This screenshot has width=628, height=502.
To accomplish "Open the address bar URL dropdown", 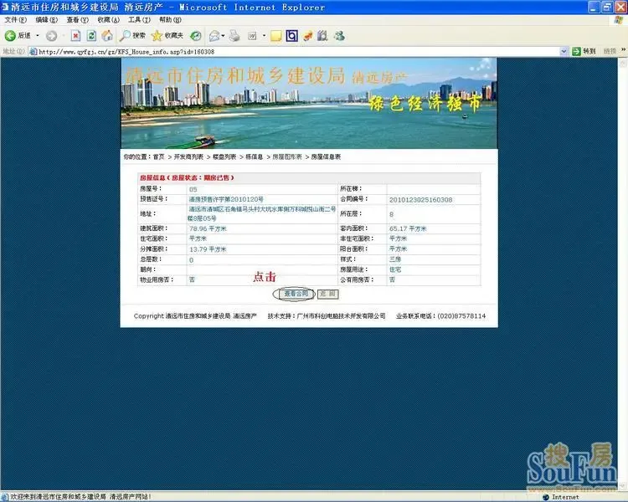I will [x=574, y=51].
